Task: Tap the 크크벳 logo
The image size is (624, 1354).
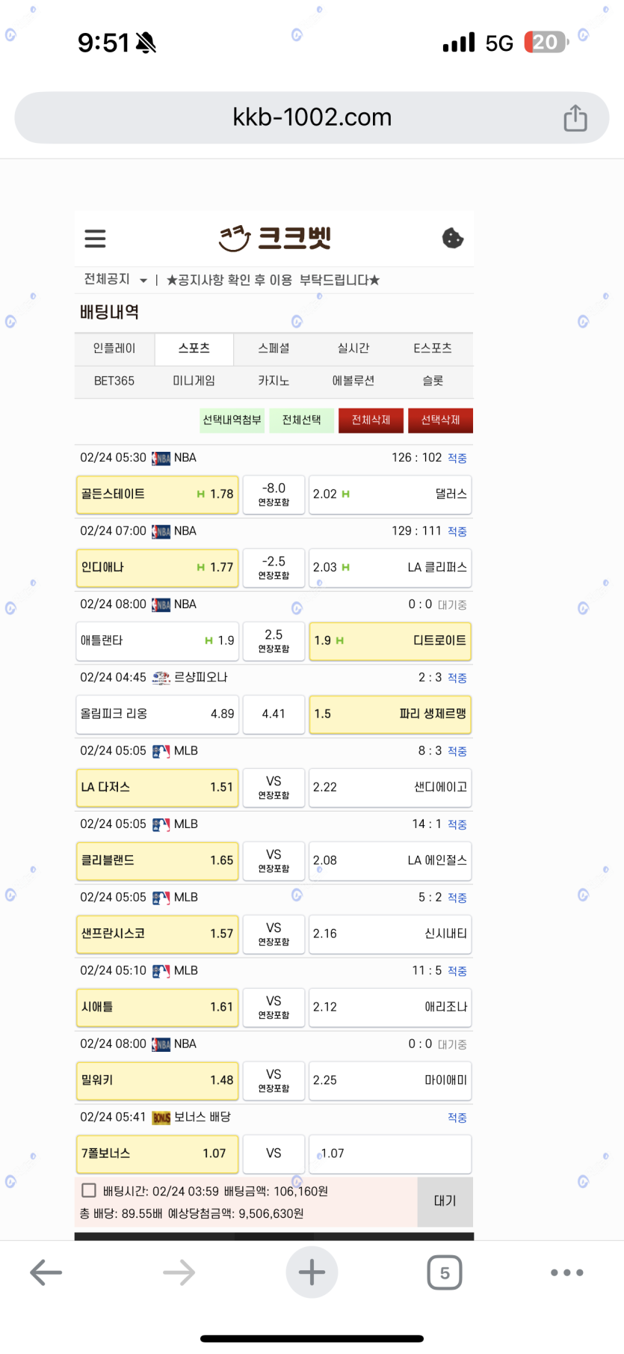Action: point(275,239)
